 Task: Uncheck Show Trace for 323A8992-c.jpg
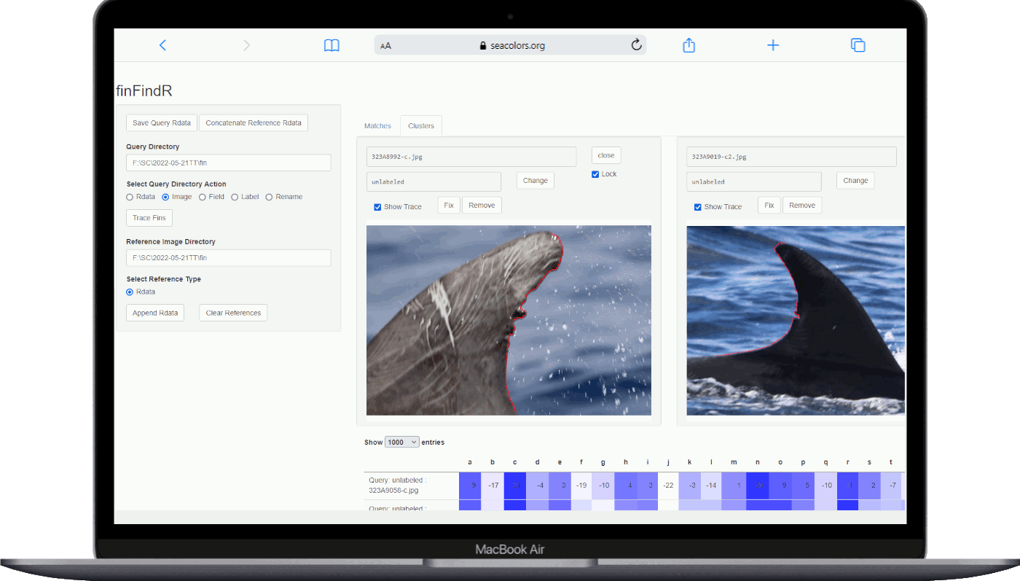pos(377,207)
